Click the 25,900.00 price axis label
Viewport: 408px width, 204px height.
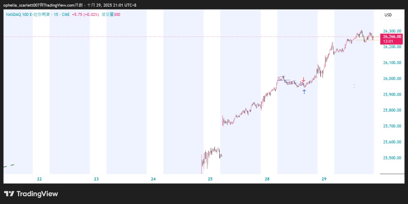click(392, 95)
